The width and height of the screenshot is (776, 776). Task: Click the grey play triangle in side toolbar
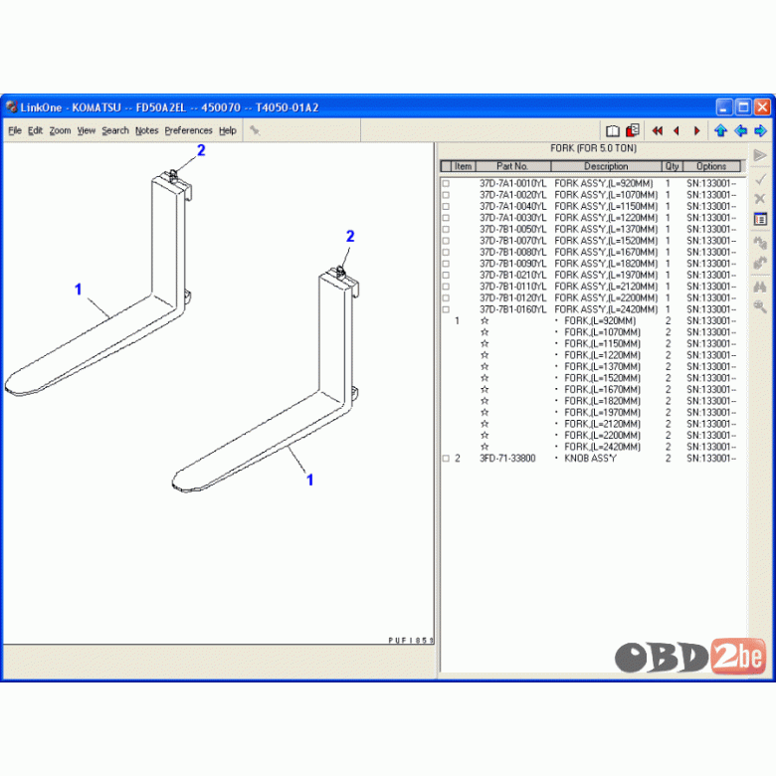[x=760, y=155]
